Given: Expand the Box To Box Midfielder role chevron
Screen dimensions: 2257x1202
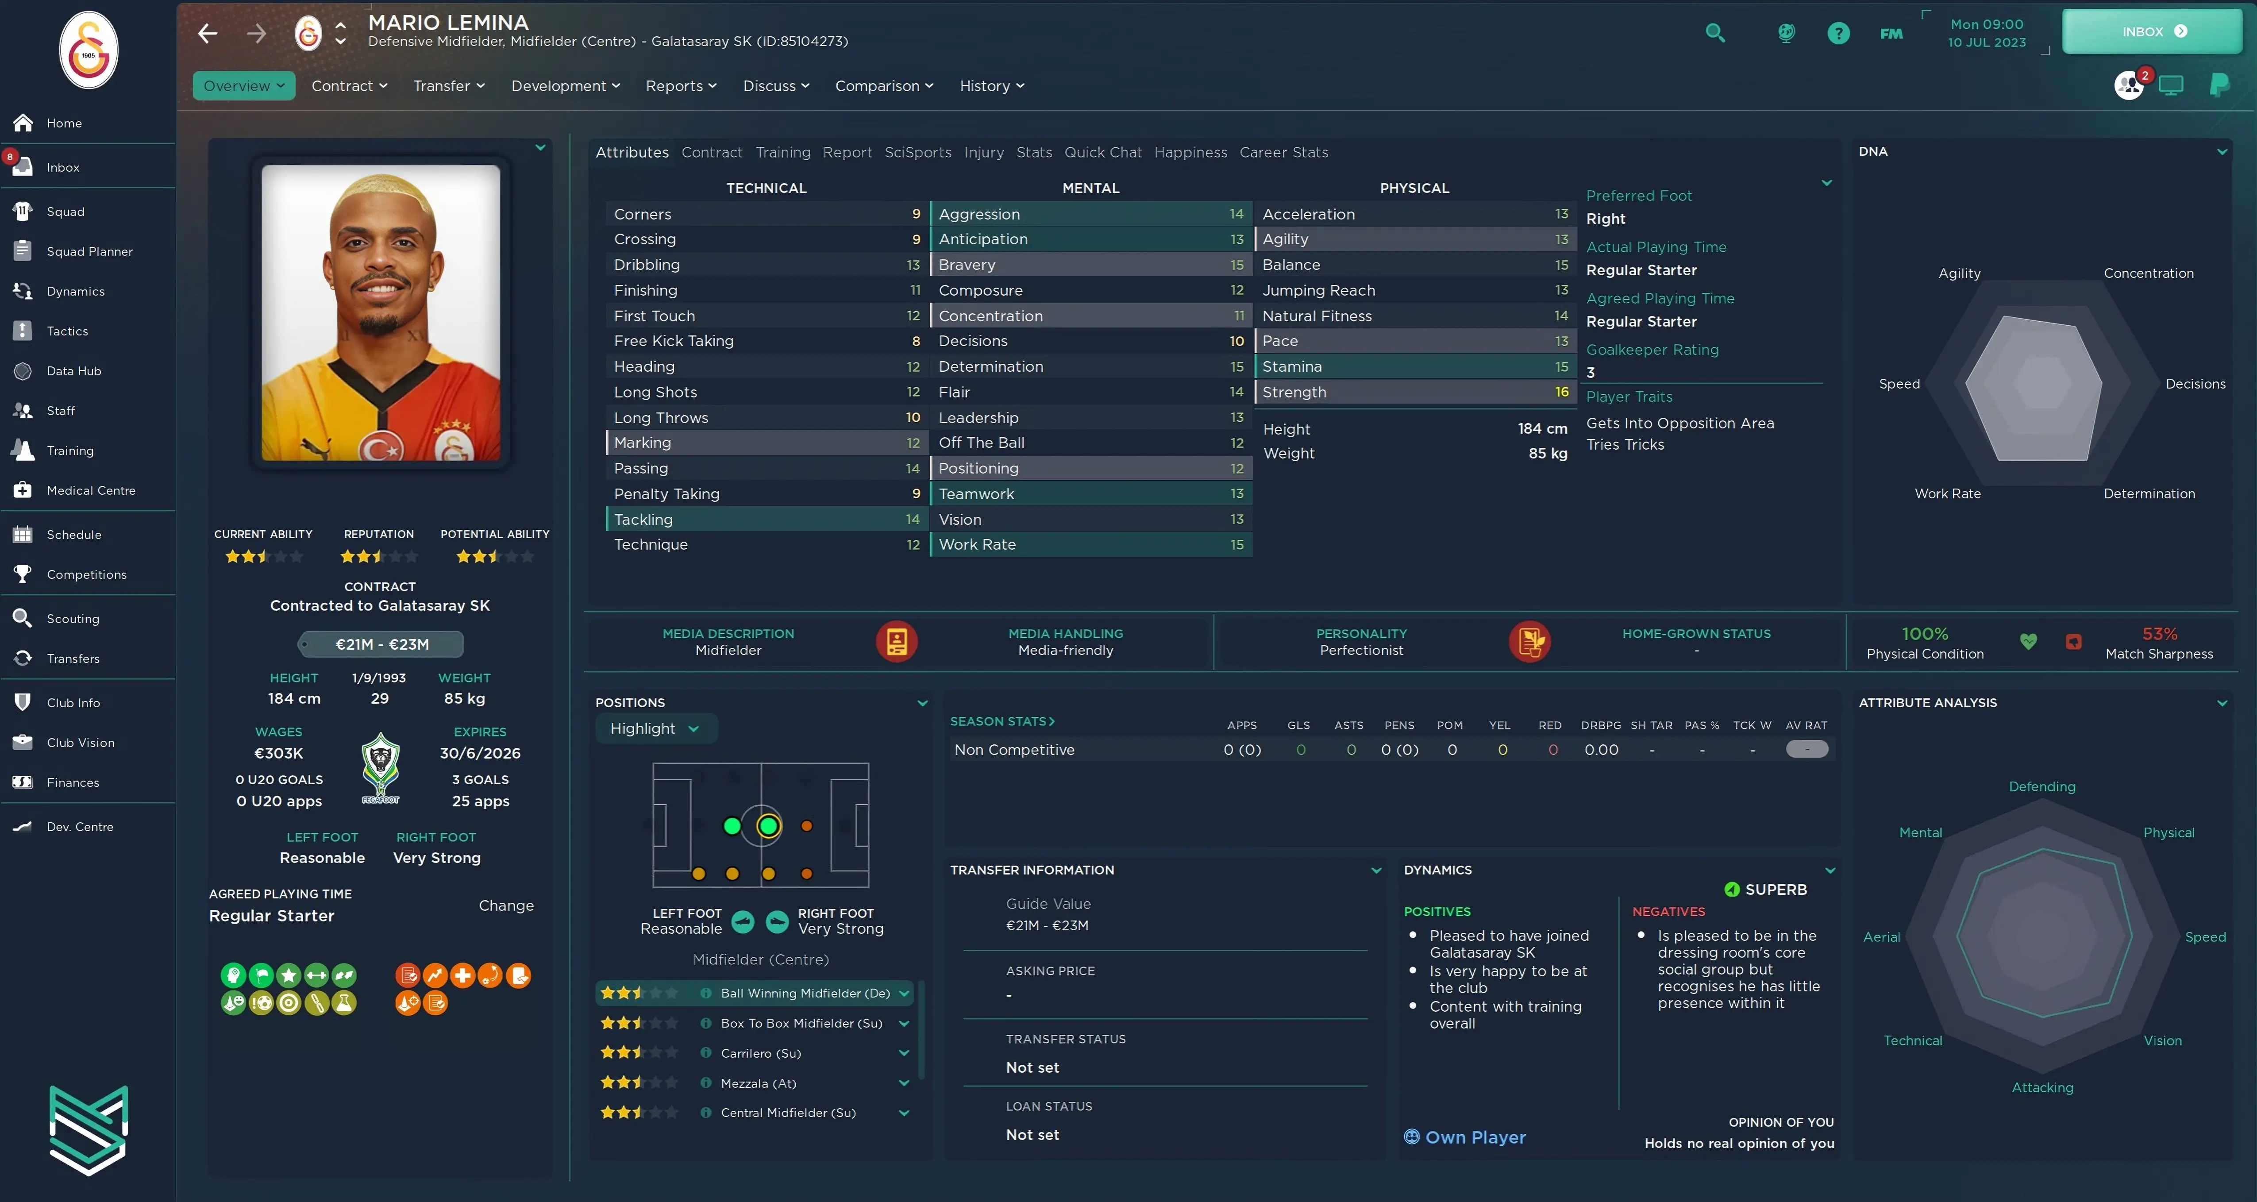Looking at the screenshot, I should coord(903,1023).
